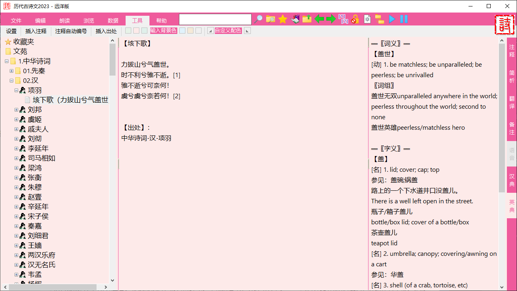Image resolution: width=517 pixels, height=291 pixels.
Task: Expand the 01.先秦 tree node
Action: [x=12, y=71]
